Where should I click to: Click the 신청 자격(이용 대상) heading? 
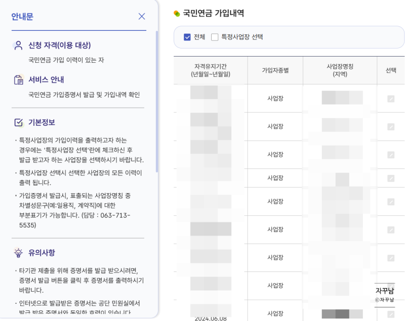tap(59, 45)
